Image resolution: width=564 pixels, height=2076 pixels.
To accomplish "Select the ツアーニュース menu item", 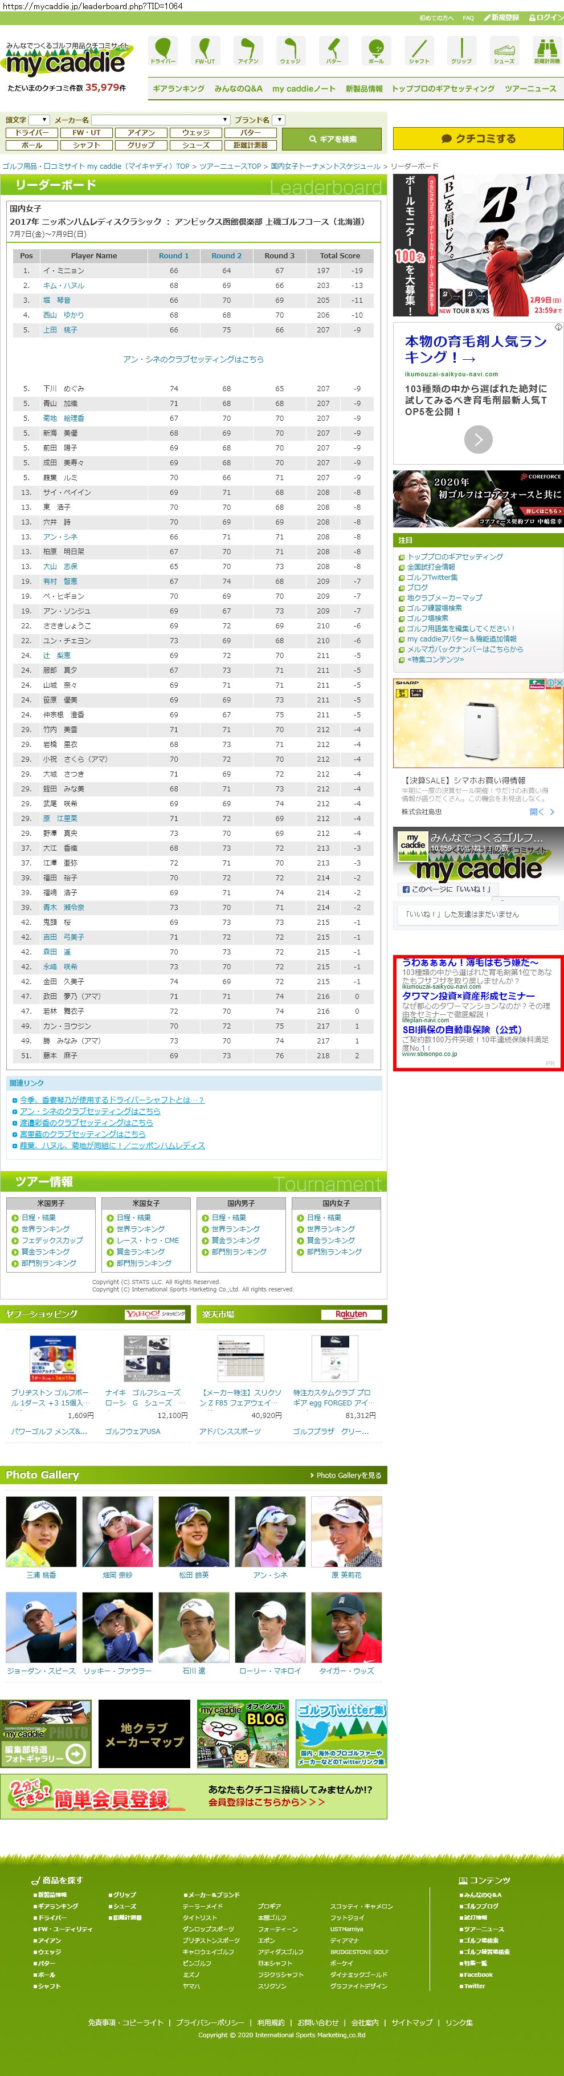I will pos(530,88).
